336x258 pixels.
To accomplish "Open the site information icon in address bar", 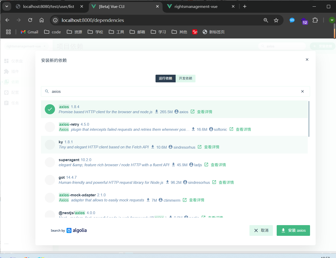I will [x=55, y=20].
